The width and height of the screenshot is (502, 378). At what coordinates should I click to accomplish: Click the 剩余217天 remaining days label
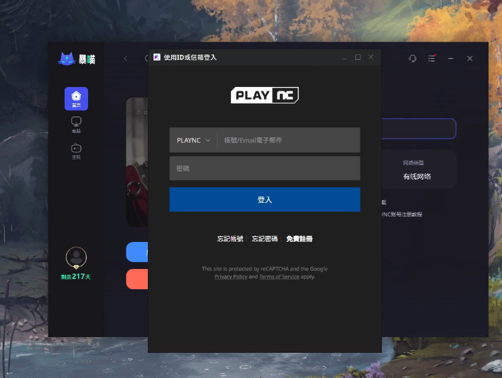[76, 277]
